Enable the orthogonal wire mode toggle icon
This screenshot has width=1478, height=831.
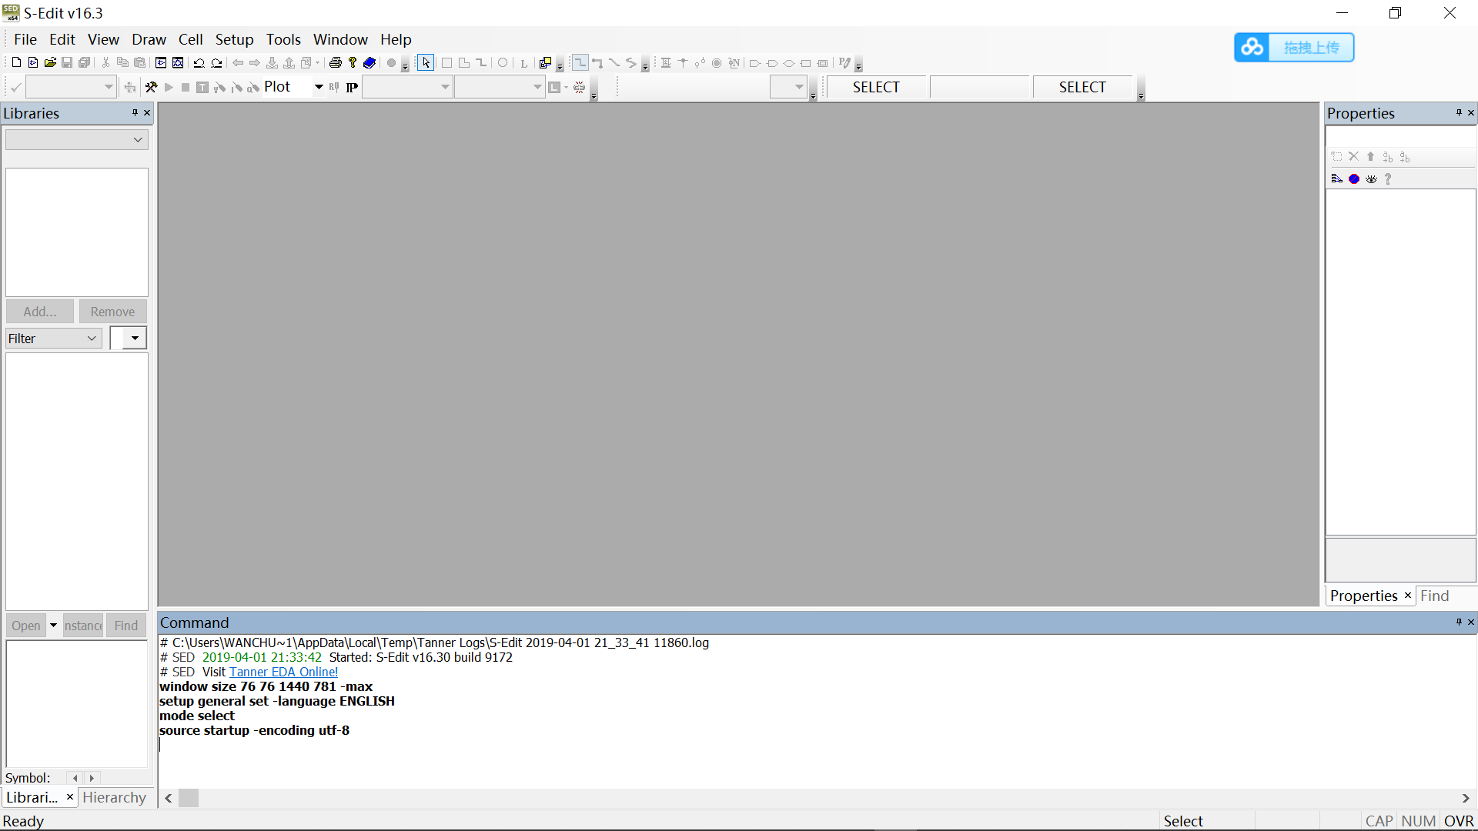pos(581,63)
